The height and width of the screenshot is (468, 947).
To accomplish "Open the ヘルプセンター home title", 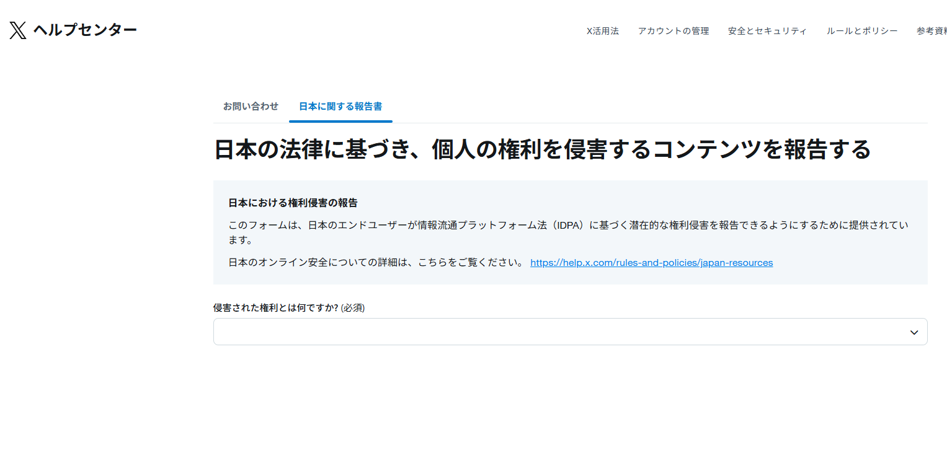I will coord(85,30).
